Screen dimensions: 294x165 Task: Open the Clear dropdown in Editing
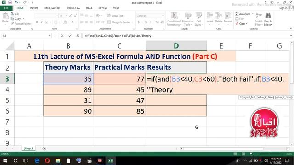click(241, 24)
